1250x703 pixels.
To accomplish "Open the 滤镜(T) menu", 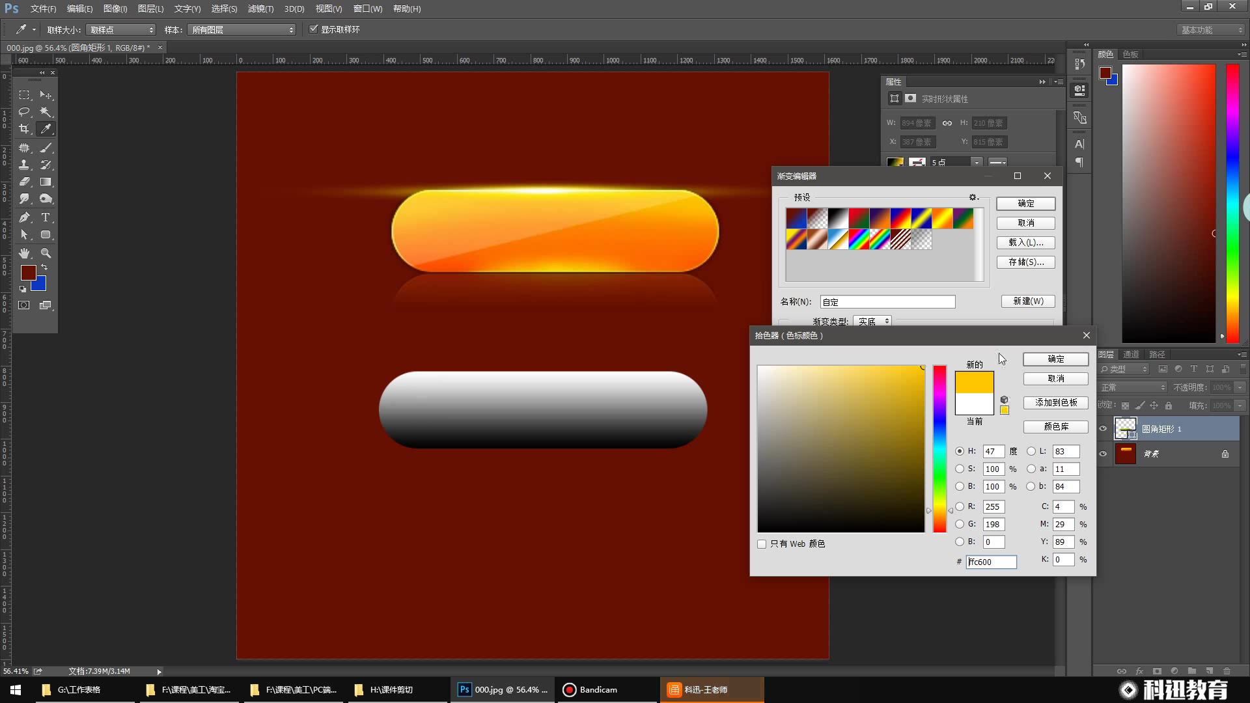I will pyautogui.click(x=260, y=8).
